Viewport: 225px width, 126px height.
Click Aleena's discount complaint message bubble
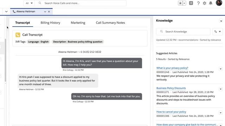point(58,80)
